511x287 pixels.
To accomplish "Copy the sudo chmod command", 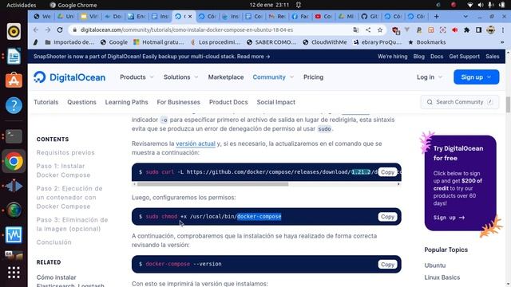I will [x=387, y=217].
